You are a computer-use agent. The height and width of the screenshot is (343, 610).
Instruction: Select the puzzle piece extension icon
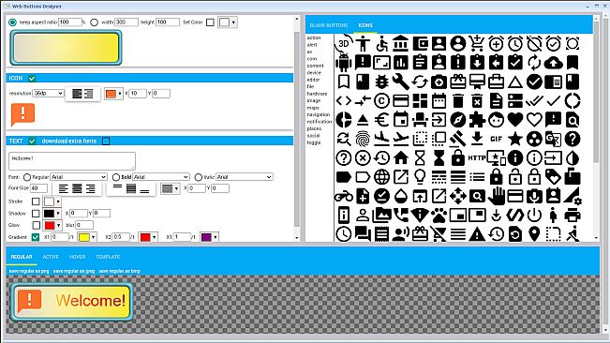477,120
